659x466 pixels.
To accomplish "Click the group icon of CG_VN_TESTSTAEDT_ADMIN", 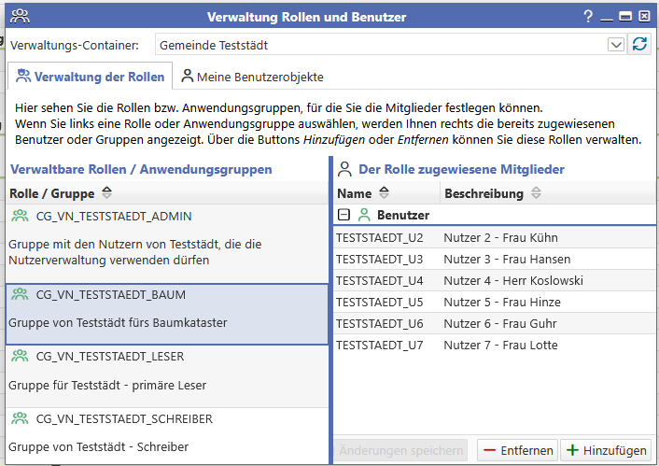I will pos(21,216).
